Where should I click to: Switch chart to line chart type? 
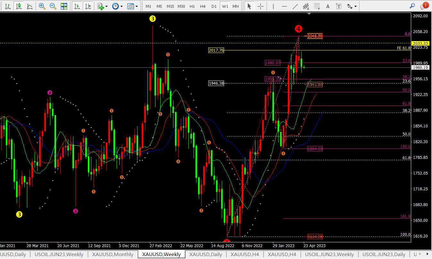30,6
